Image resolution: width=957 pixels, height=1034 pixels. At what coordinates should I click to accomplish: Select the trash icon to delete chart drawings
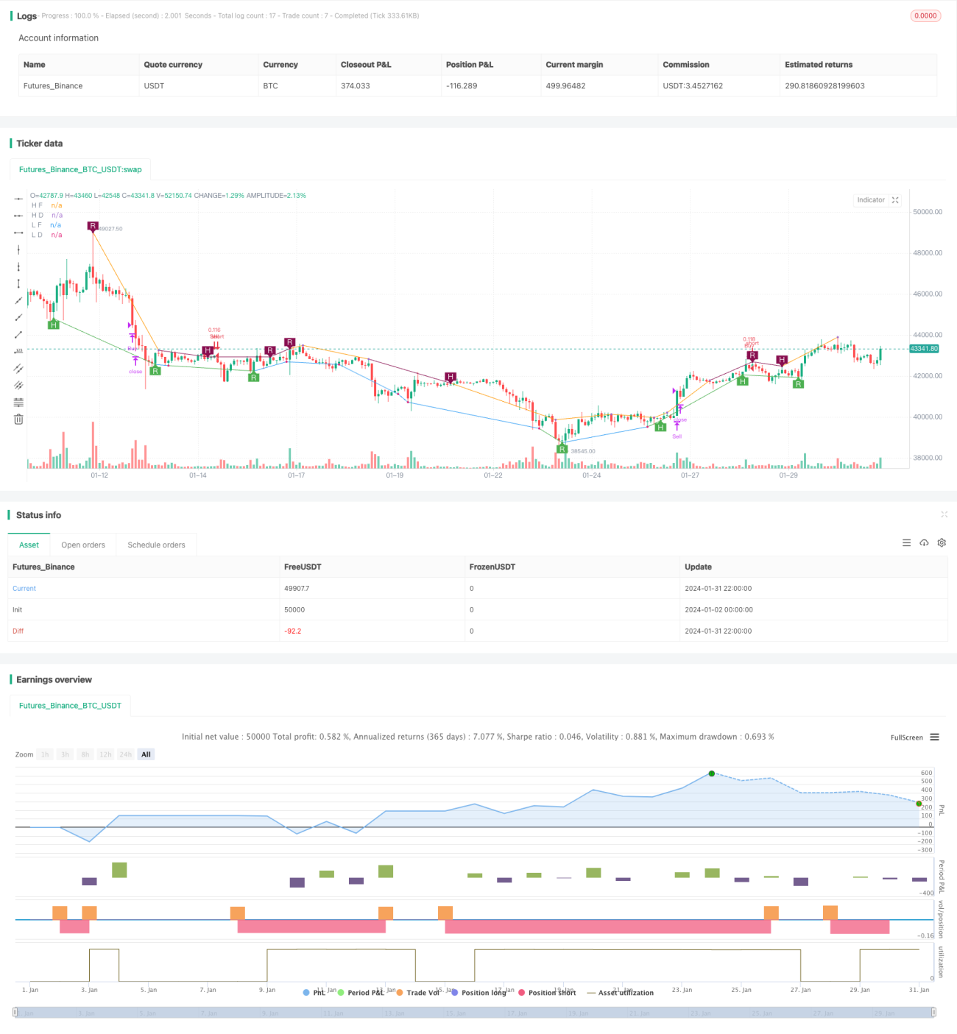18,419
